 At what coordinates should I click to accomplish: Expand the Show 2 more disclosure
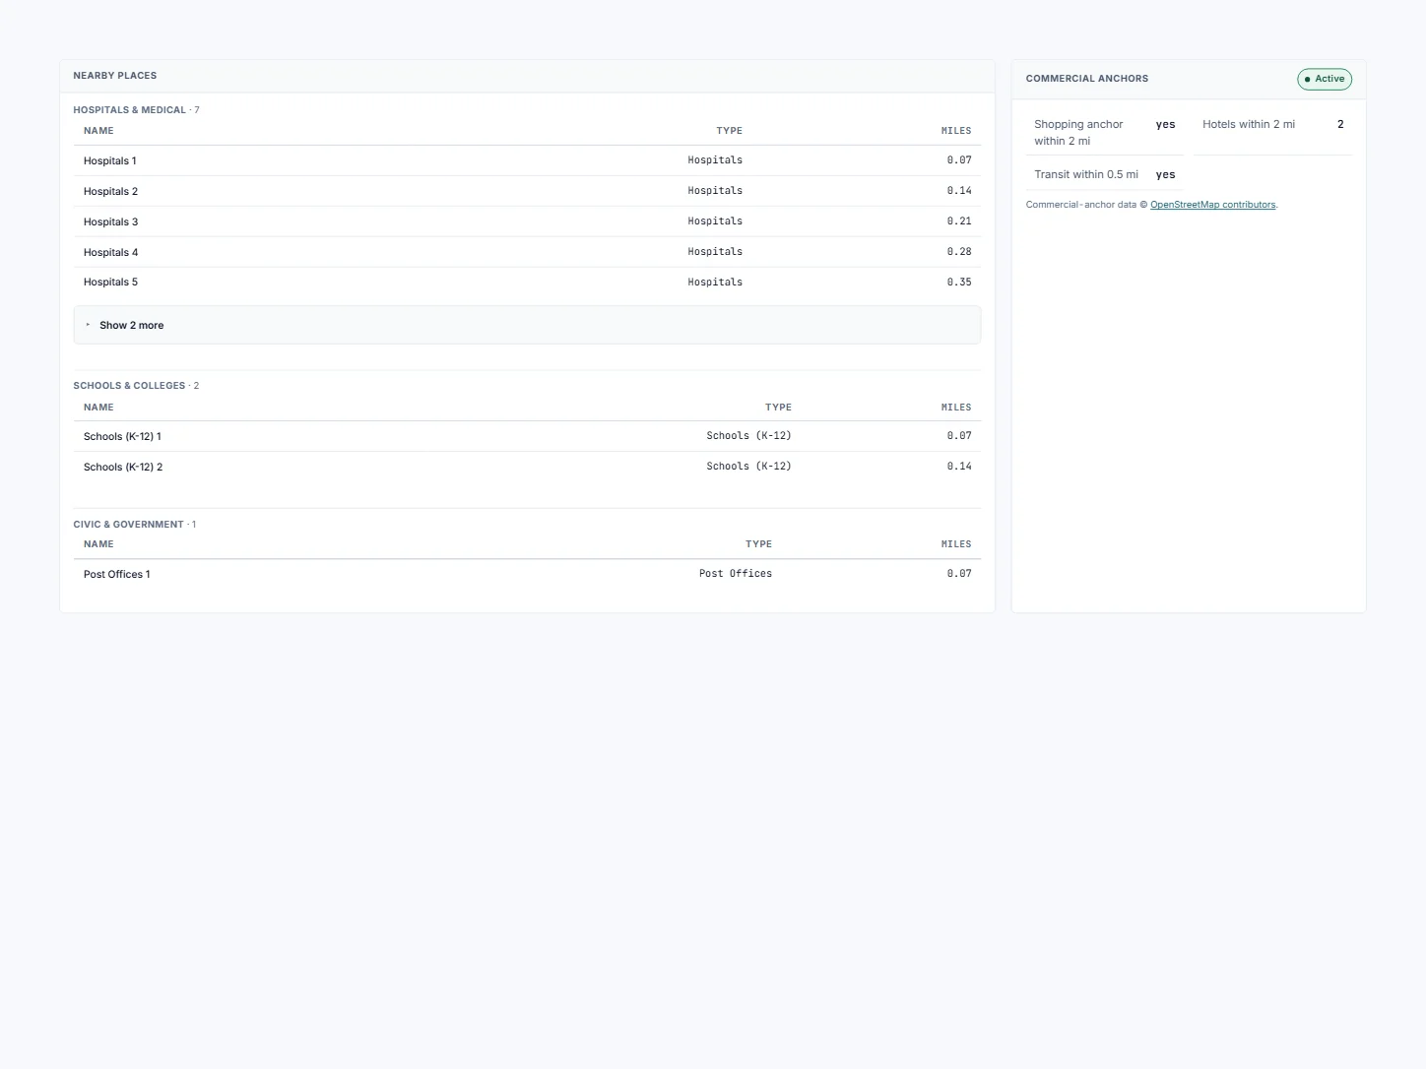pos(527,325)
